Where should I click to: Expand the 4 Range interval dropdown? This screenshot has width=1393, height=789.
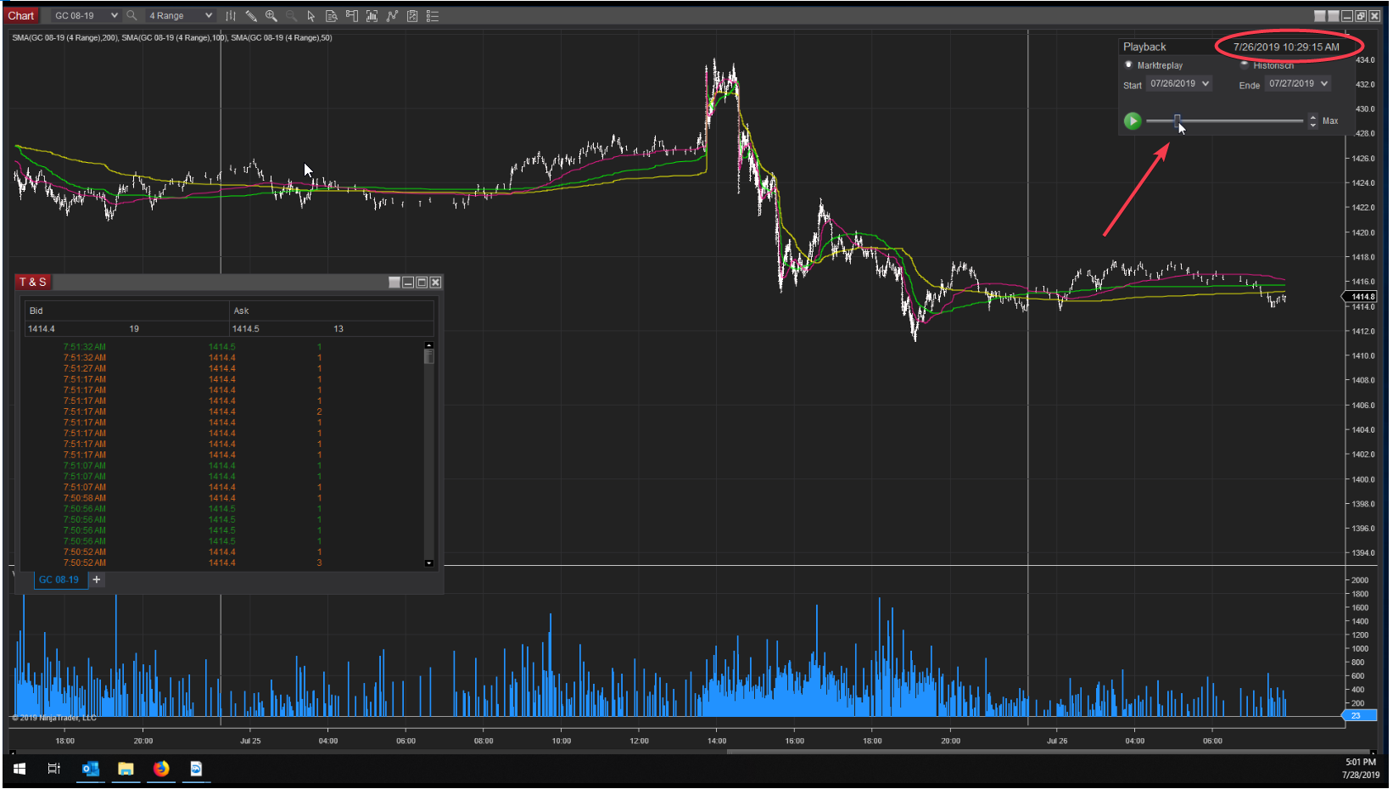click(x=180, y=15)
